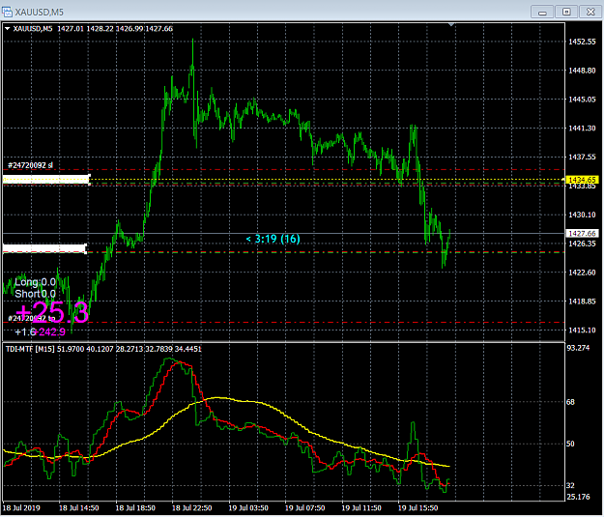Click the 1437.55 price scale label
Viewport: 604px width, 517px height.
pyautogui.click(x=582, y=157)
